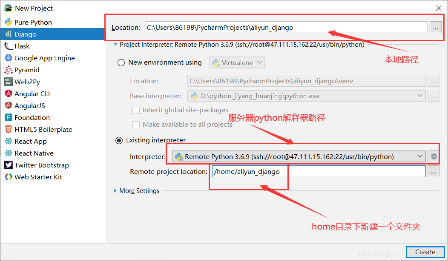The width and height of the screenshot is (448, 261).
Task: Choose Pyramid project type
Action: click(27, 70)
